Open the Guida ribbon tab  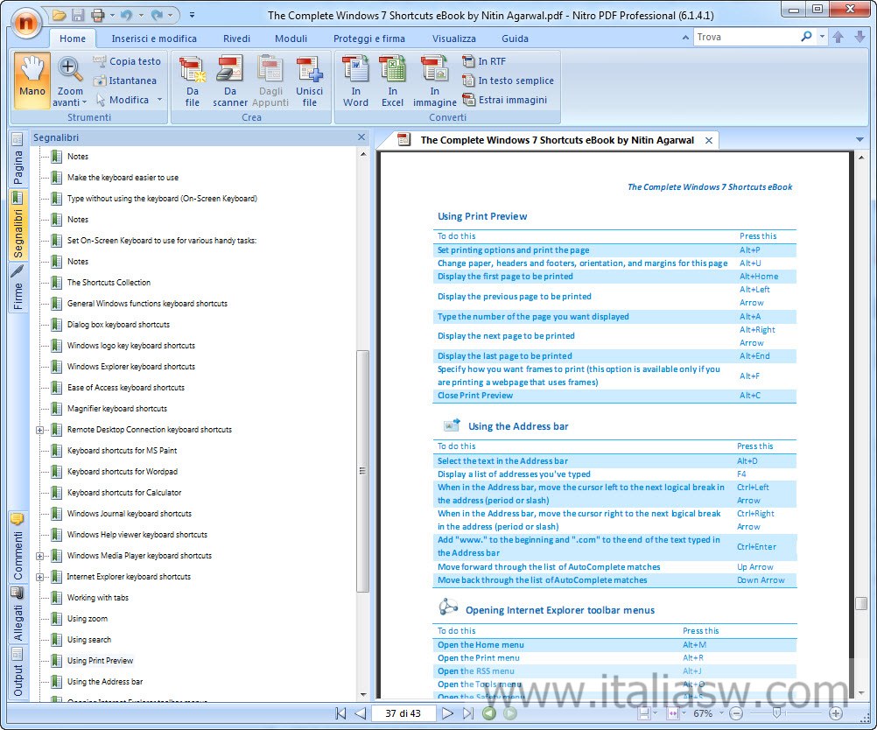click(x=516, y=39)
